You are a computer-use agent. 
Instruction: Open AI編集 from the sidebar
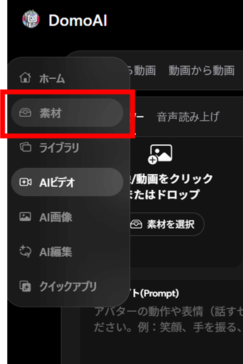(x=67, y=252)
